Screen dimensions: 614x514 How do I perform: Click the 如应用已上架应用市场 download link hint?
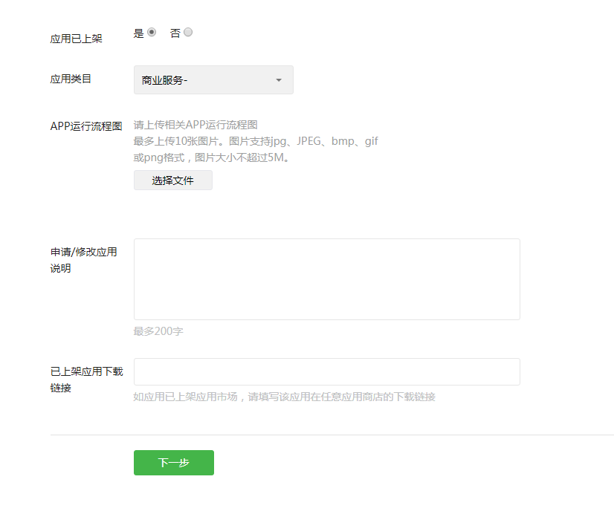click(284, 397)
